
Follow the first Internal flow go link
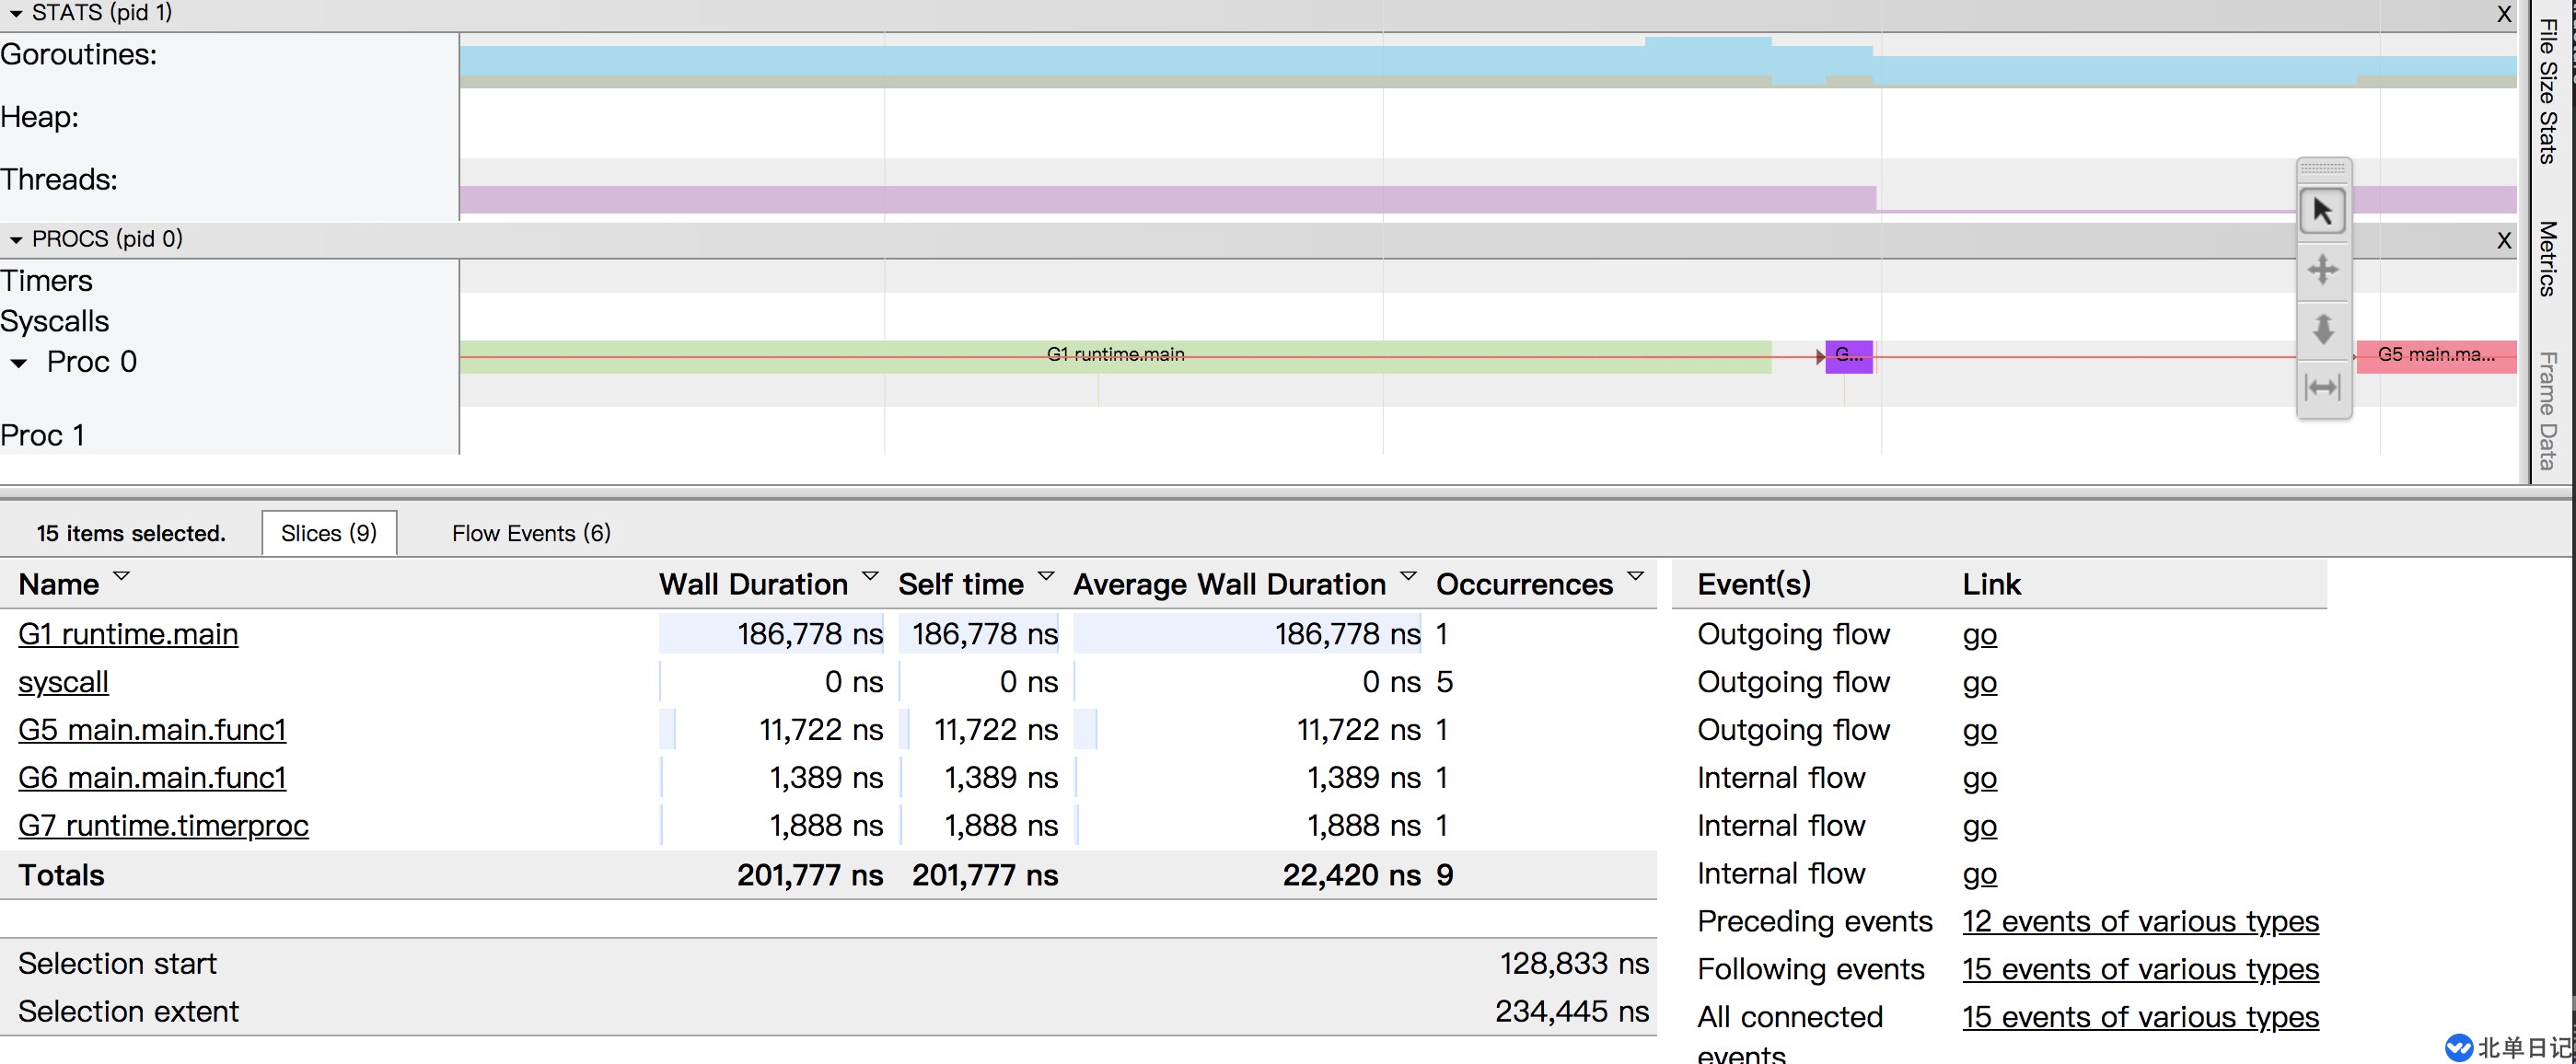coord(1979,778)
